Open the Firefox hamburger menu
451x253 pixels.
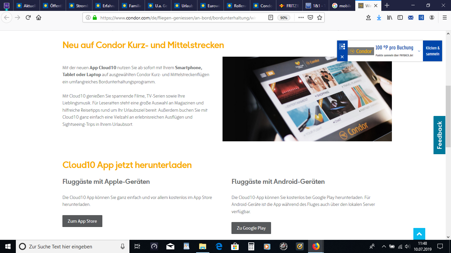click(x=444, y=17)
